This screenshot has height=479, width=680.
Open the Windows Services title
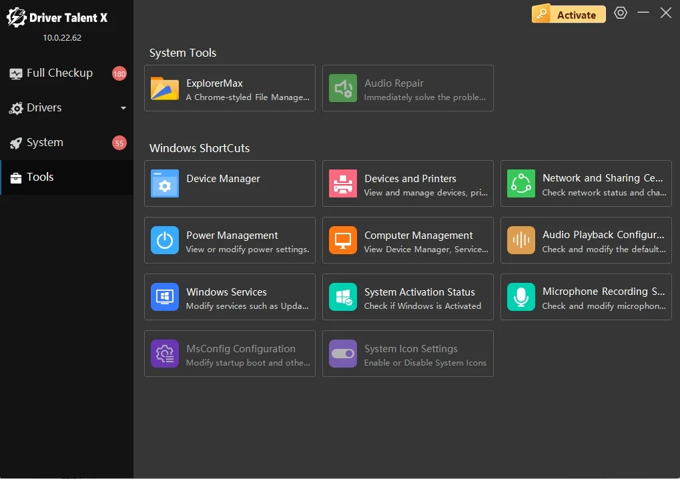click(x=226, y=292)
